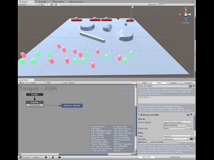Open the Gizmos dropdown

pos(153,4)
